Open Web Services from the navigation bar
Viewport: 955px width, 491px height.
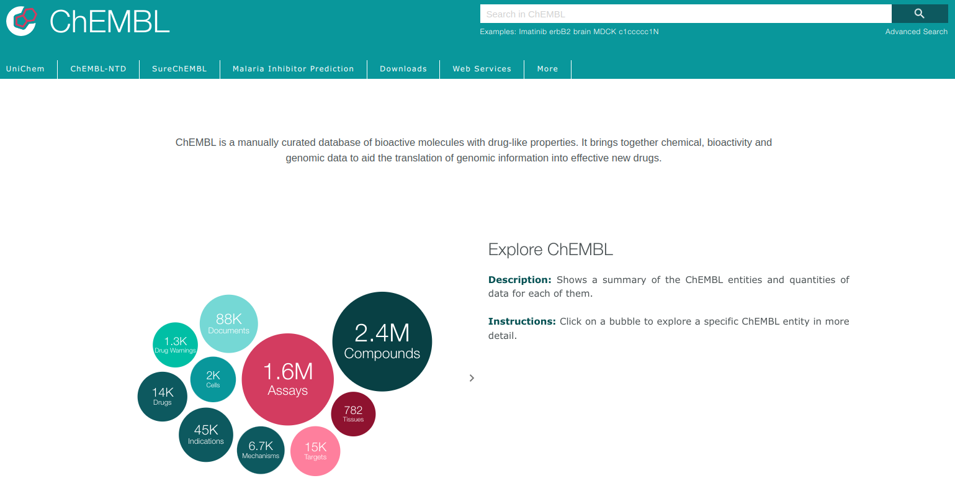(481, 69)
